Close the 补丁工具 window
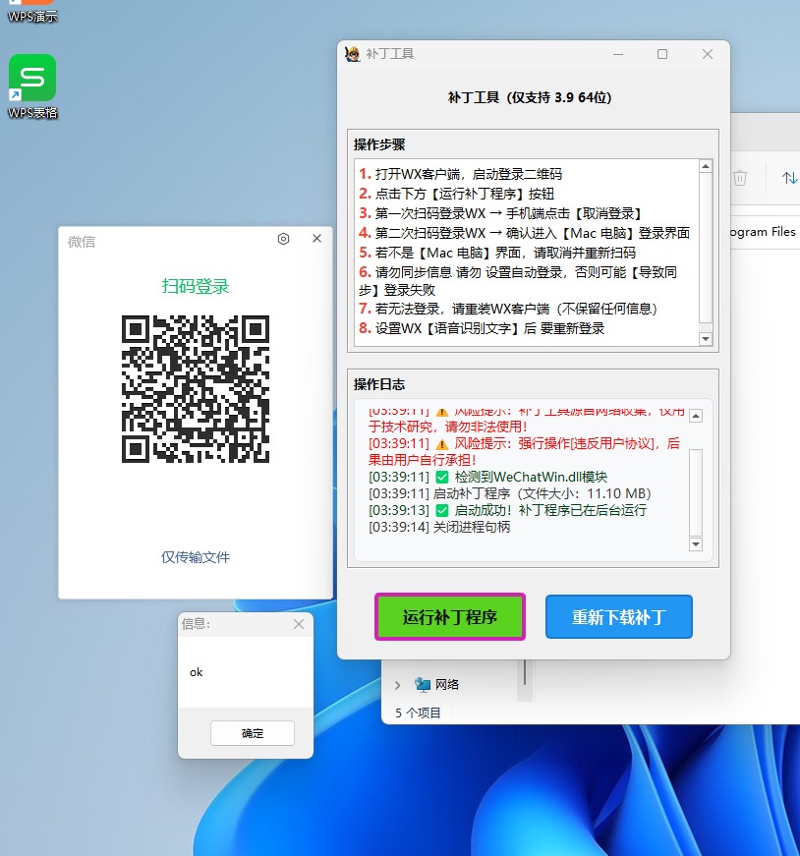 coord(708,54)
